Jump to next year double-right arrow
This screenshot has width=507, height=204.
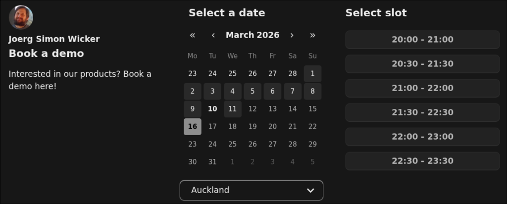(x=312, y=35)
